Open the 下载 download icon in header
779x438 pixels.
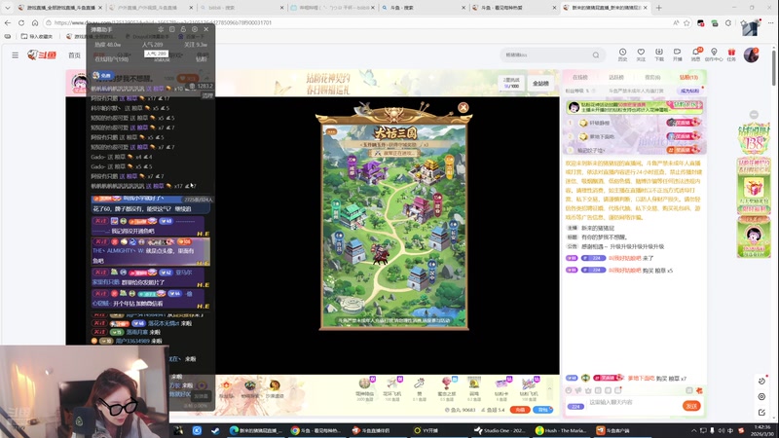point(659,55)
